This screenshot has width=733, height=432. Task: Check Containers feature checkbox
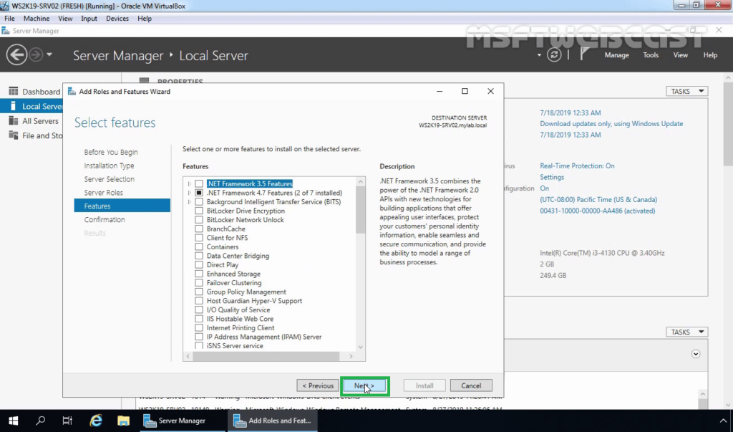point(199,246)
